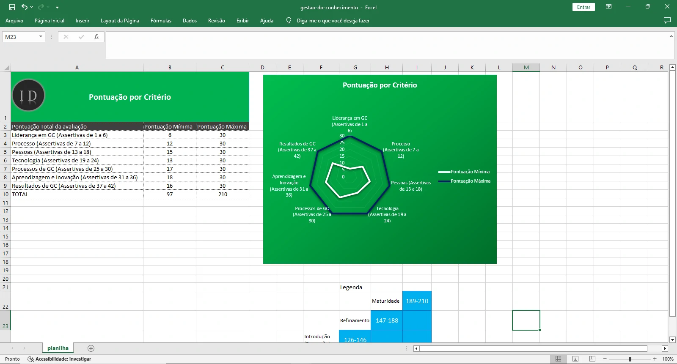Screen dimensions: 677x364
Task: Undo the last action
Action: (x=25, y=7)
